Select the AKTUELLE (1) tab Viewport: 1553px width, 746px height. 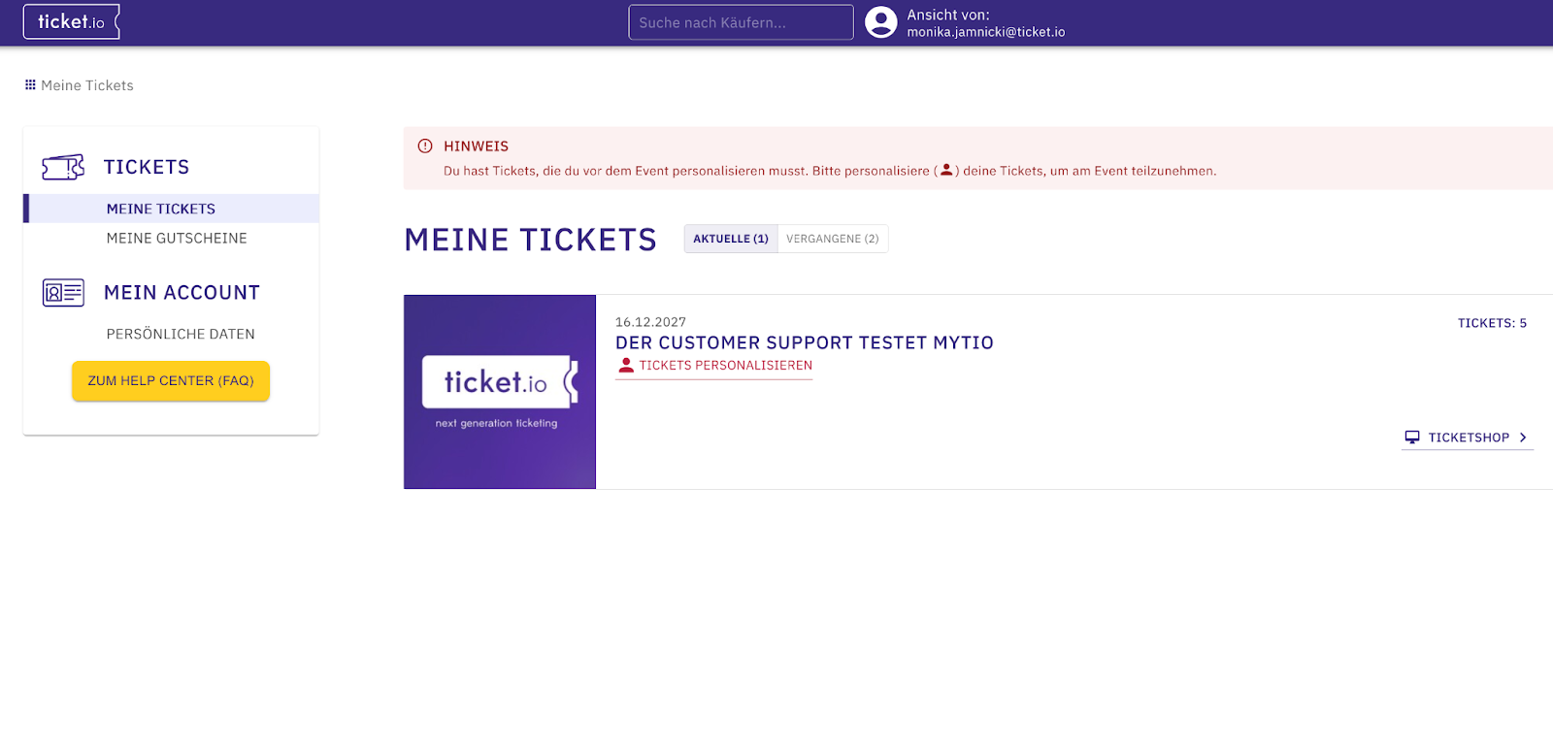(730, 238)
